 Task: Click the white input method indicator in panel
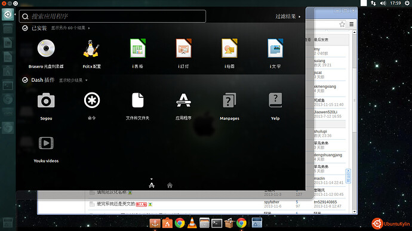click(364, 3)
